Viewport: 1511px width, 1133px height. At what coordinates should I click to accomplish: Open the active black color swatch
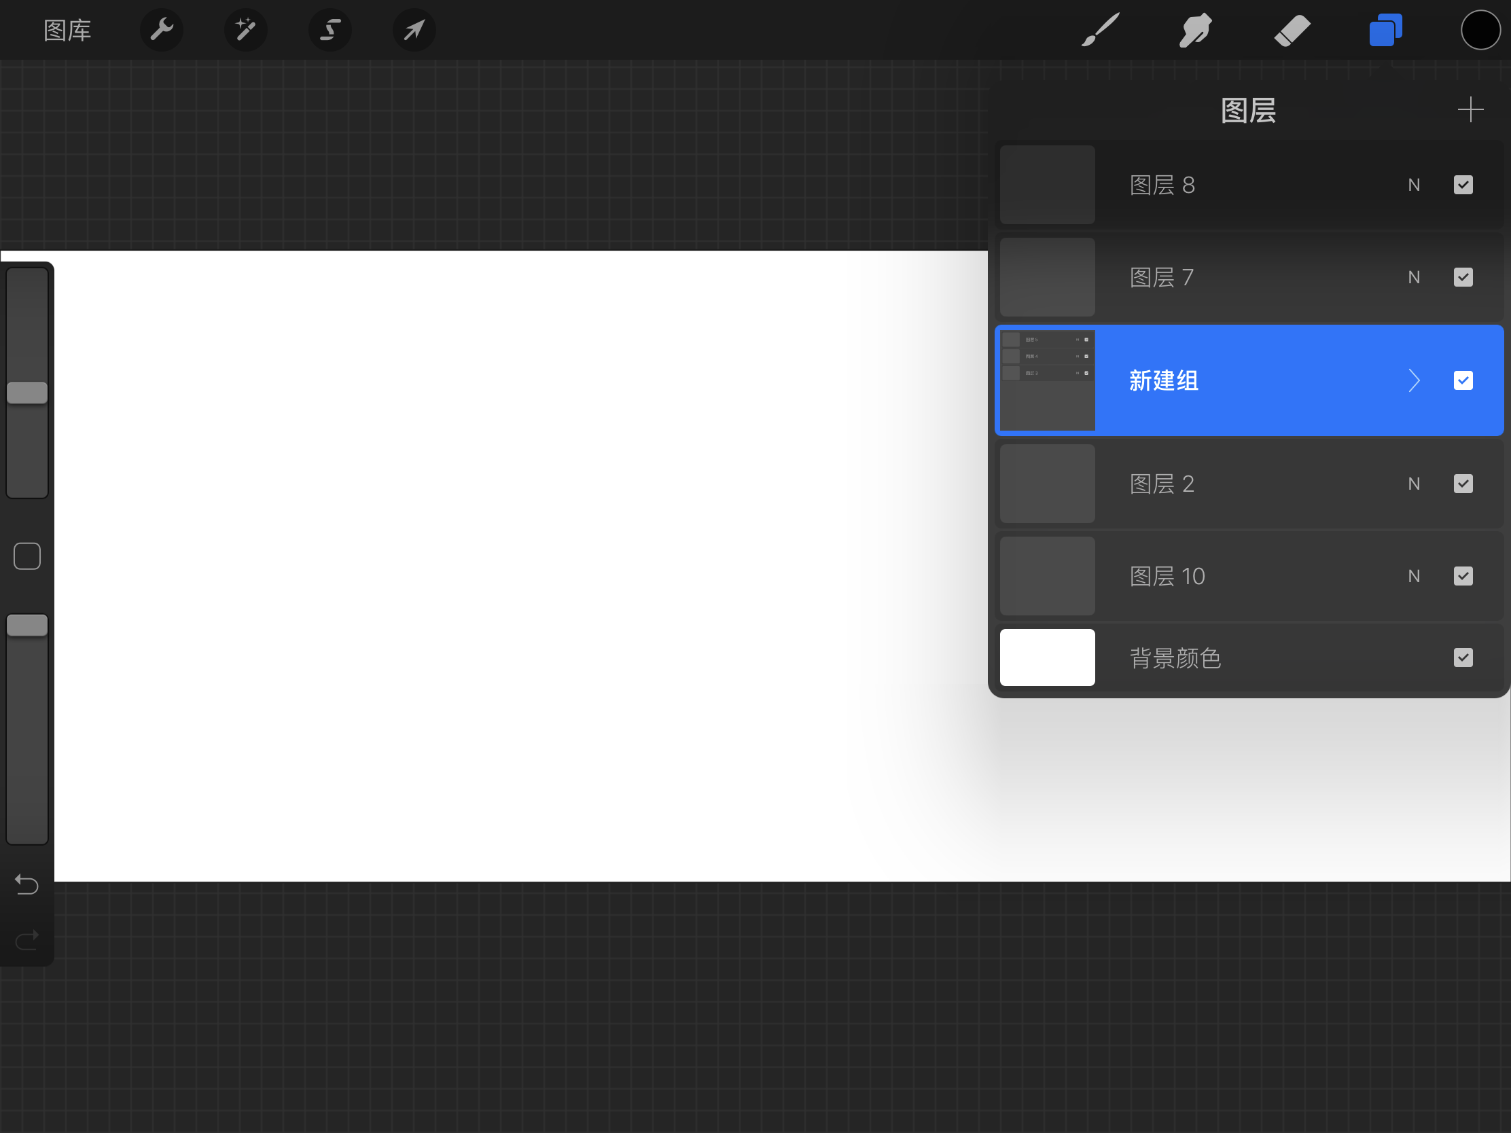[x=1480, y=30]
